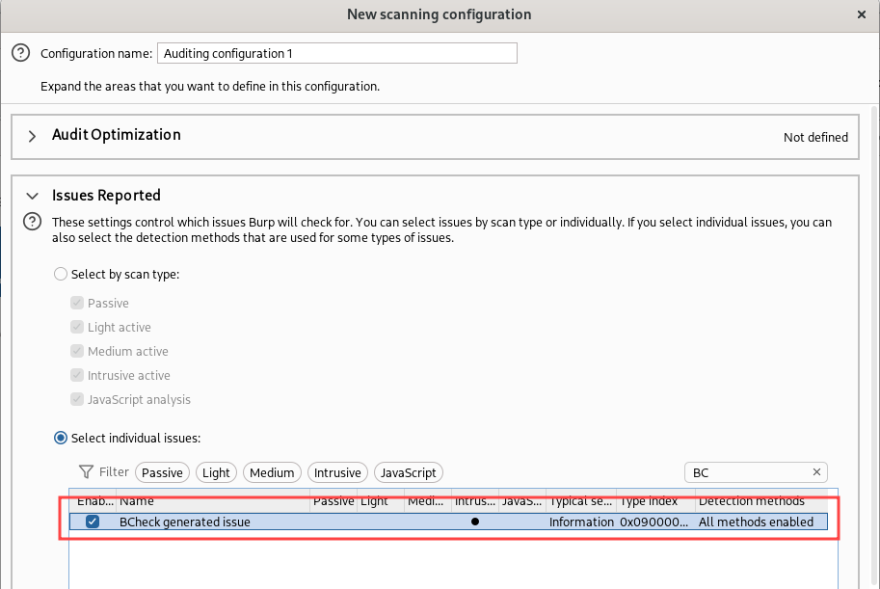
Task: Toggle the Passive filter pill
Action: click(x=162, y=472)
